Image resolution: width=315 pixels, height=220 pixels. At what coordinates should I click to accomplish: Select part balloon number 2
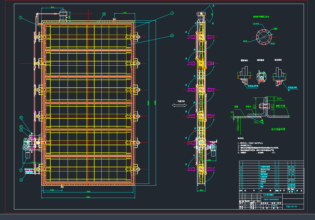(172, 35)
